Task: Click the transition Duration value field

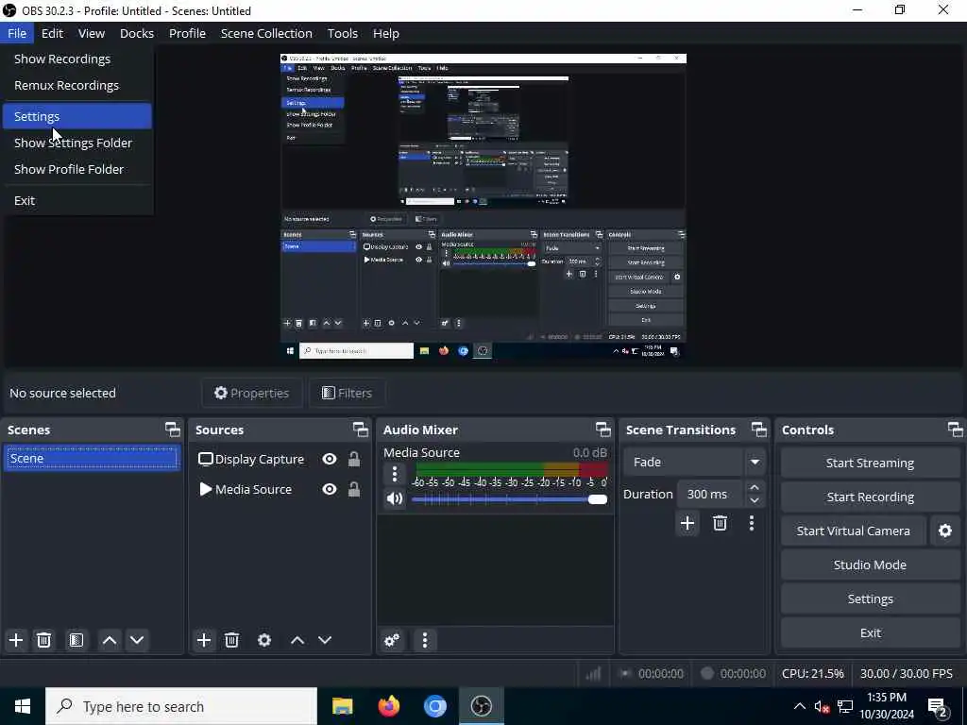Action: tap(711, 495)
